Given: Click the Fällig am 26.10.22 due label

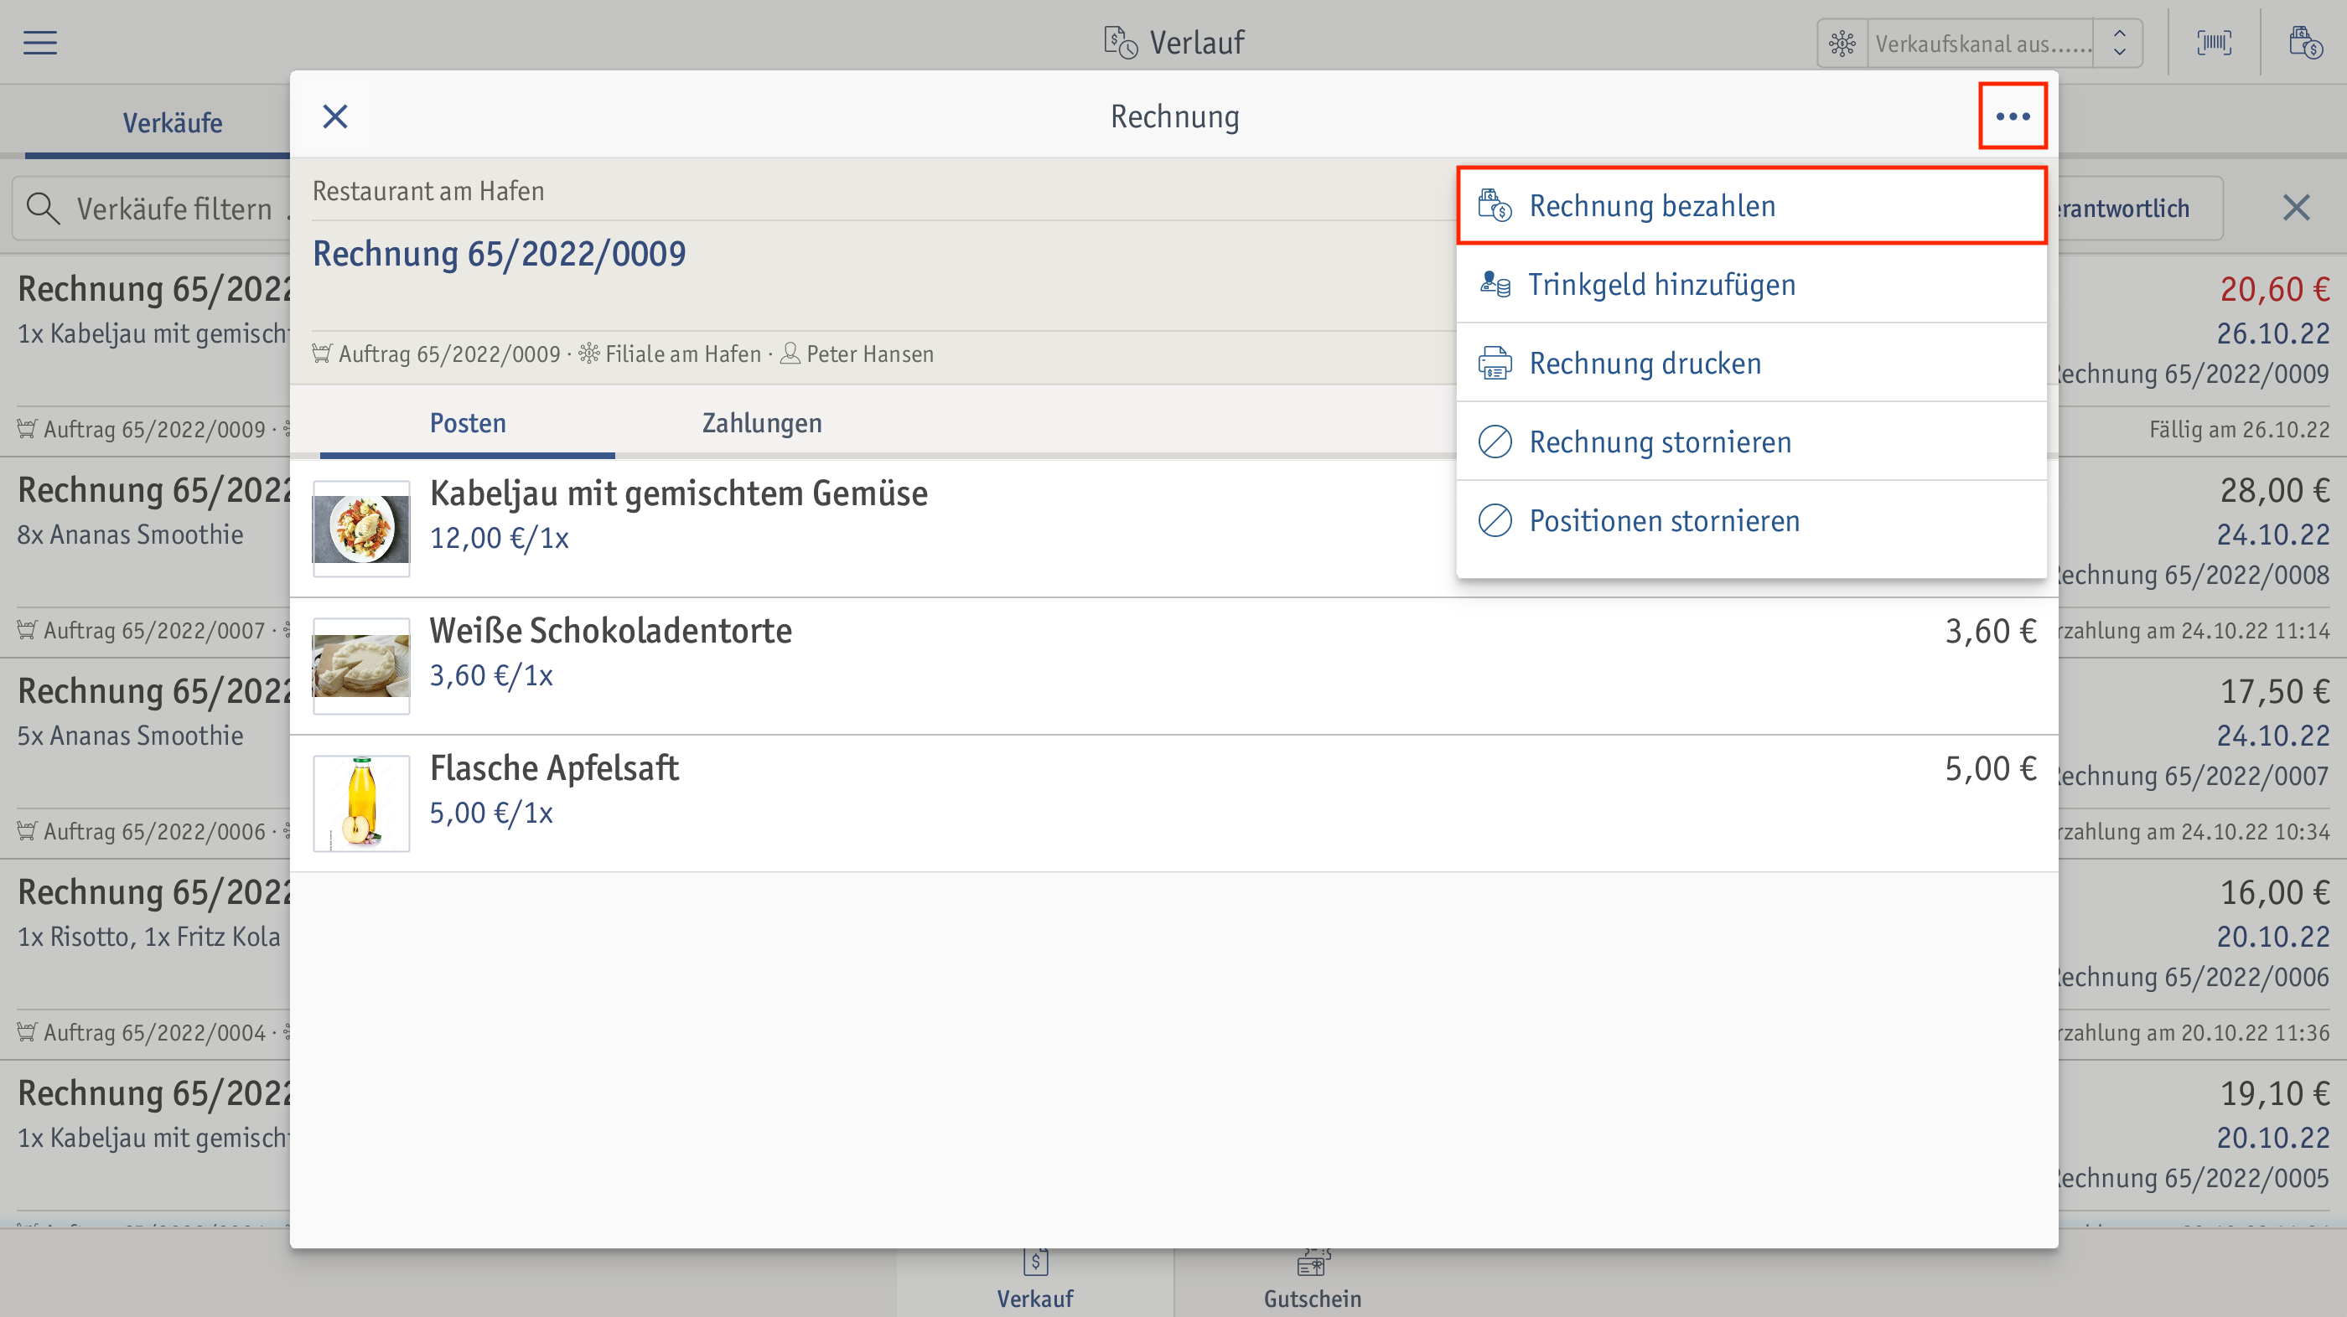Looking at the screenshot, I should [x=2239, y=430].
